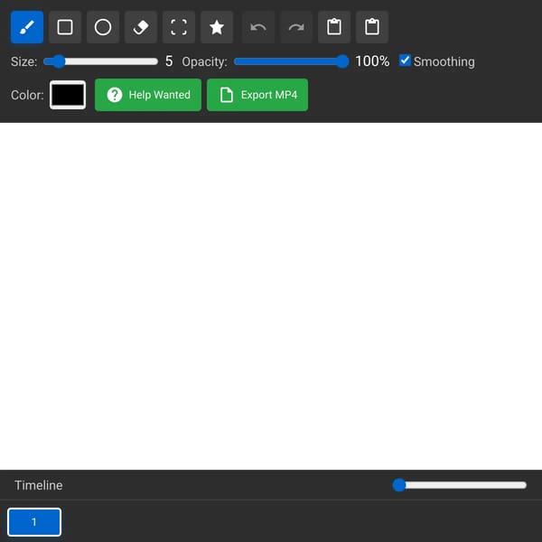Pick the Star tool
This screenshot has height=542, width=542.
(x=217, y=27)
